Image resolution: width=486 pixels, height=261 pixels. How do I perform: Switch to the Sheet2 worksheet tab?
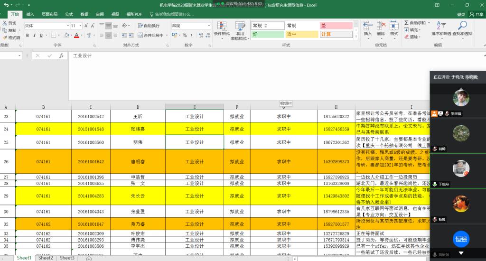(x=46, y=258)
